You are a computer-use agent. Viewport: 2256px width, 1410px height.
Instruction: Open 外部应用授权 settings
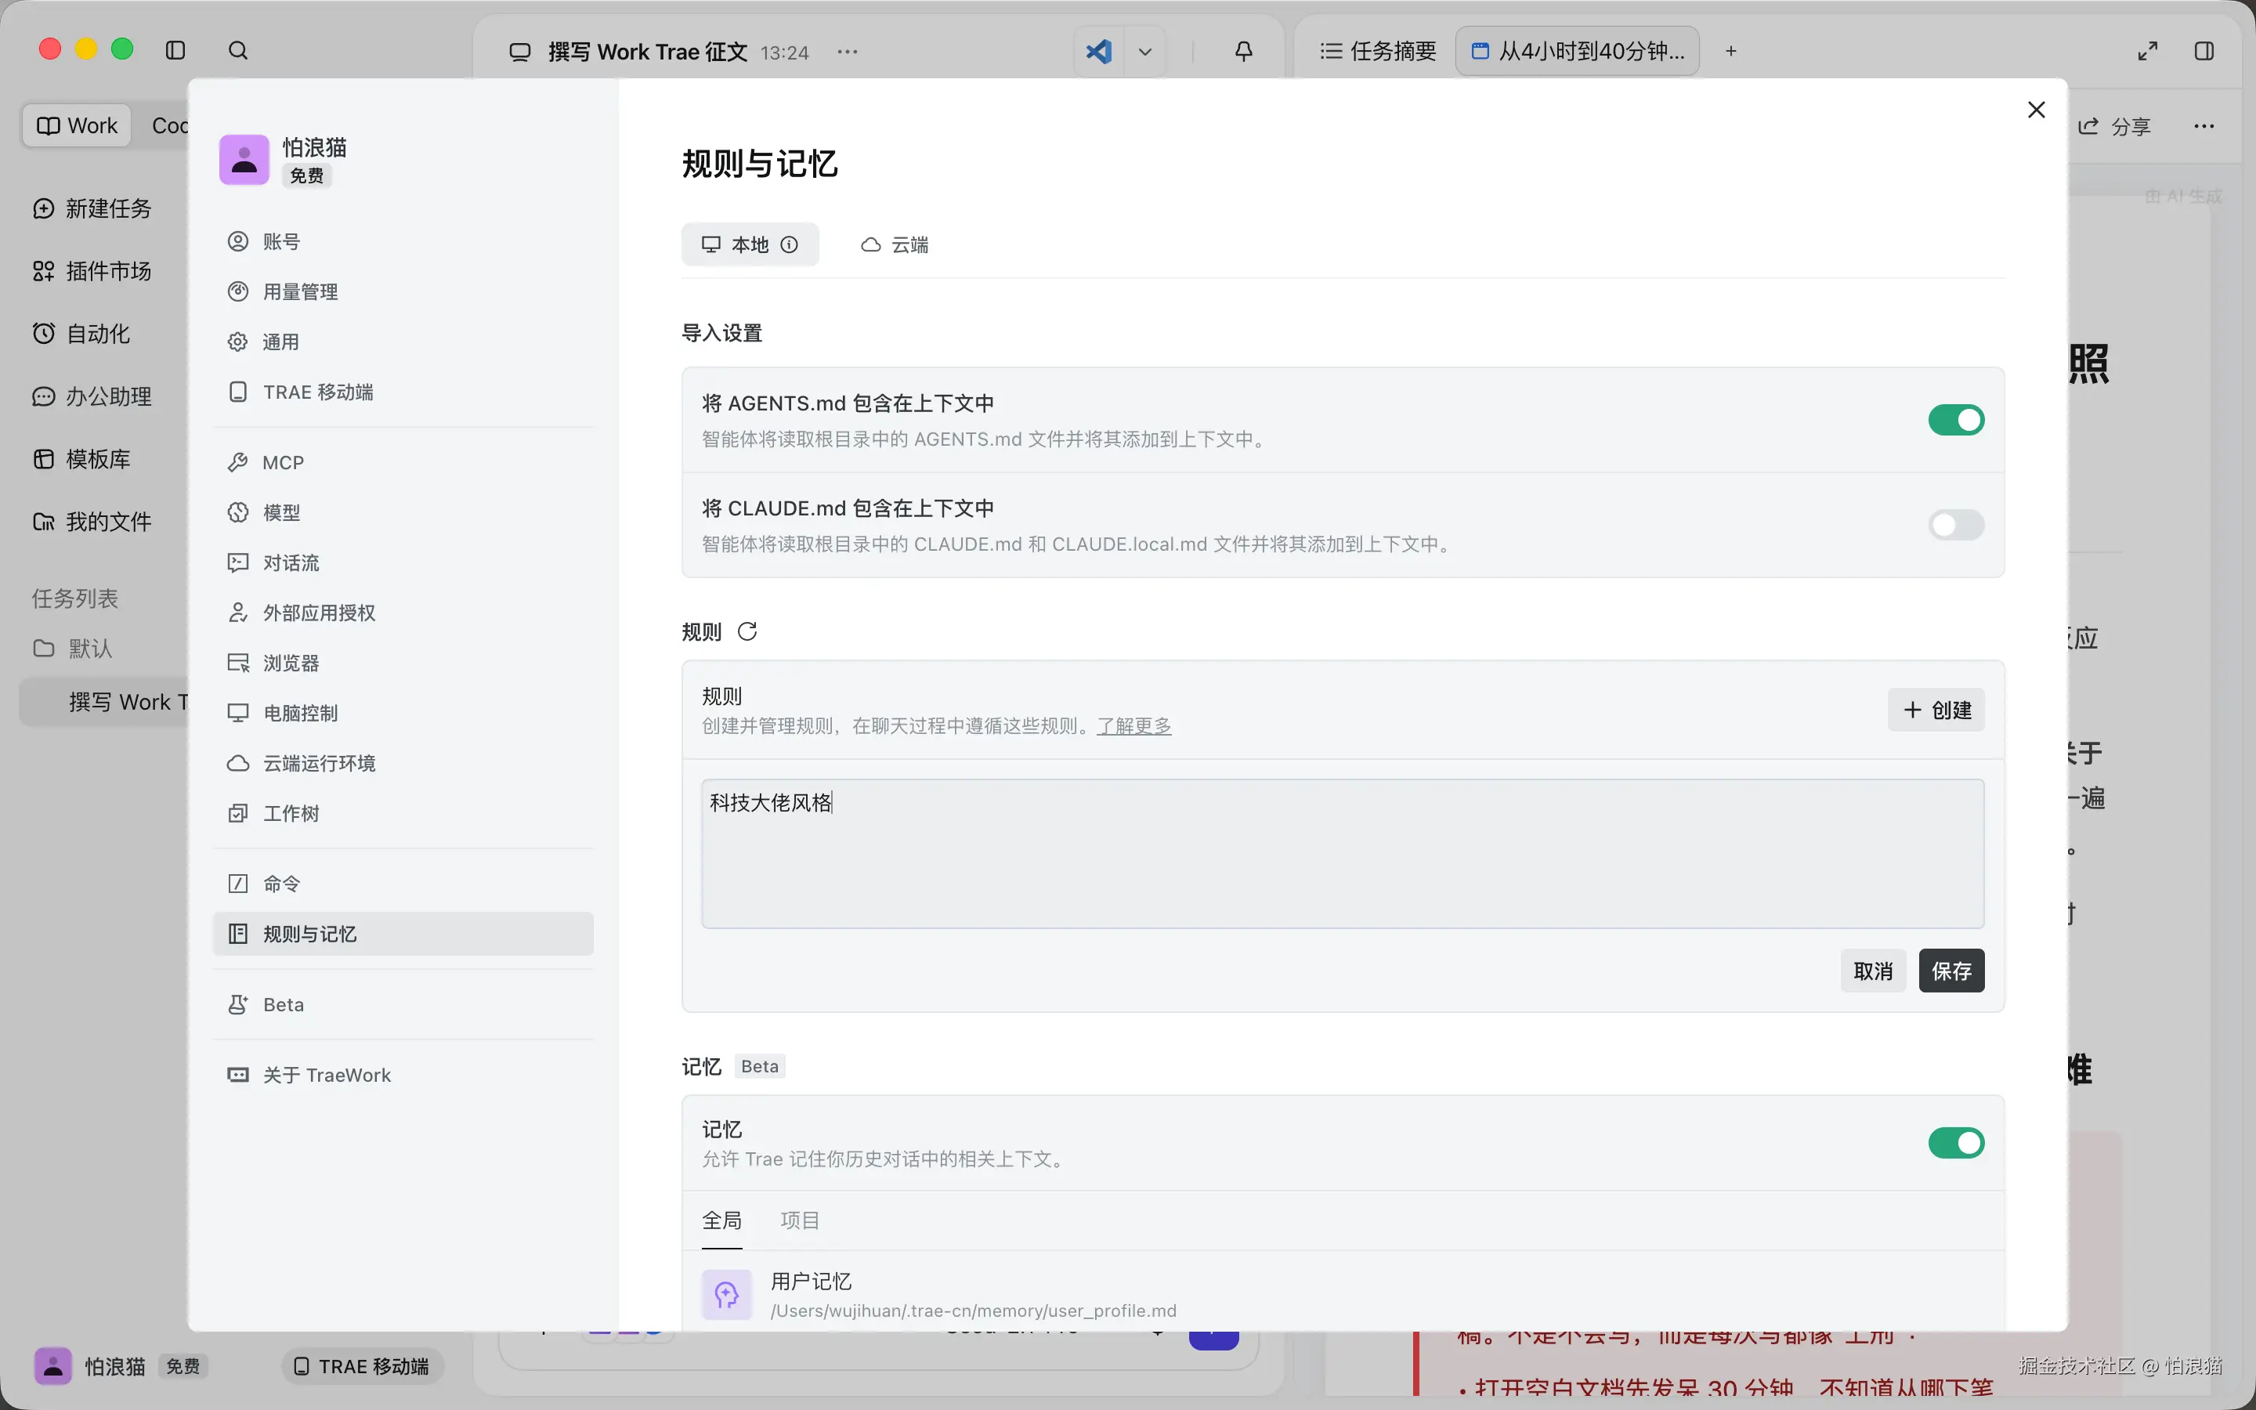[x=403, y=613]
